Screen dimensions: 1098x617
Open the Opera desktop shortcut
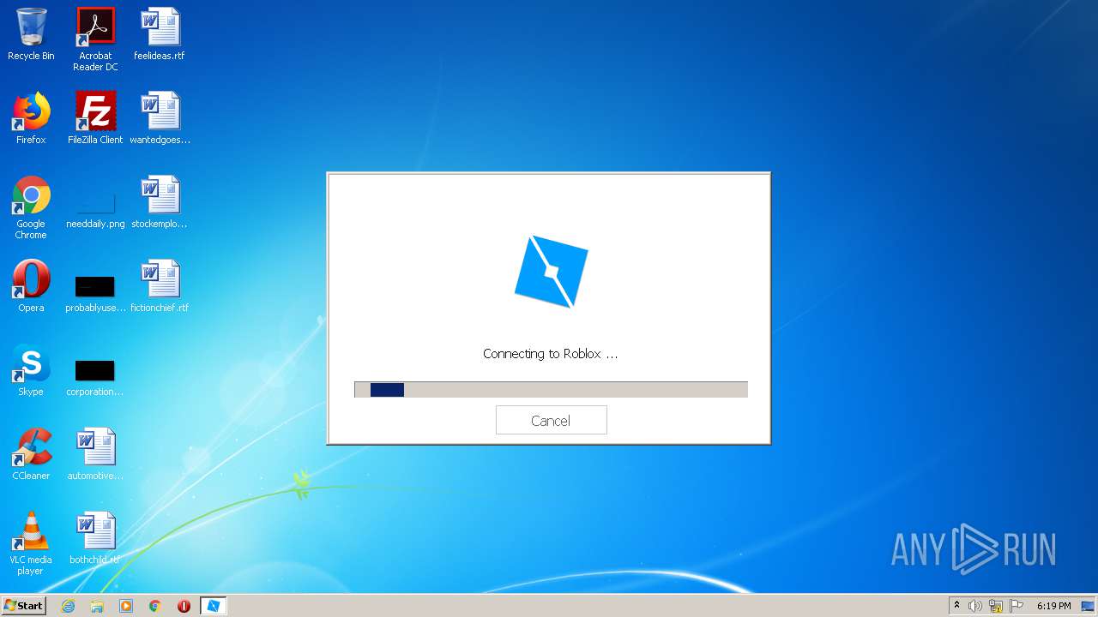[x=31, y=286]
